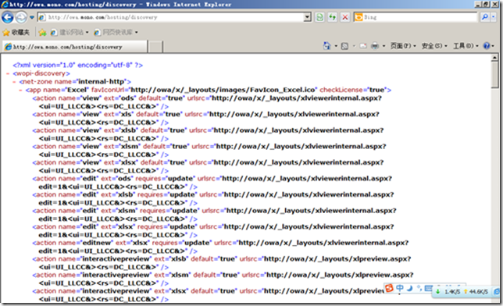Refresh the page with the green arrows

coord(333,17)
